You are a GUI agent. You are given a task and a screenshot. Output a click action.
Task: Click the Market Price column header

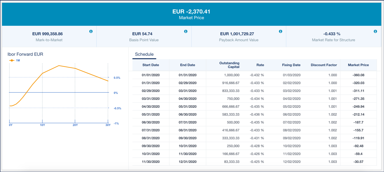click(358, 65)
